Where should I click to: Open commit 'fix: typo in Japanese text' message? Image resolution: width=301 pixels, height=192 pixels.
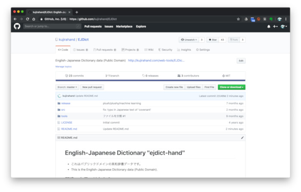(127, 110)
